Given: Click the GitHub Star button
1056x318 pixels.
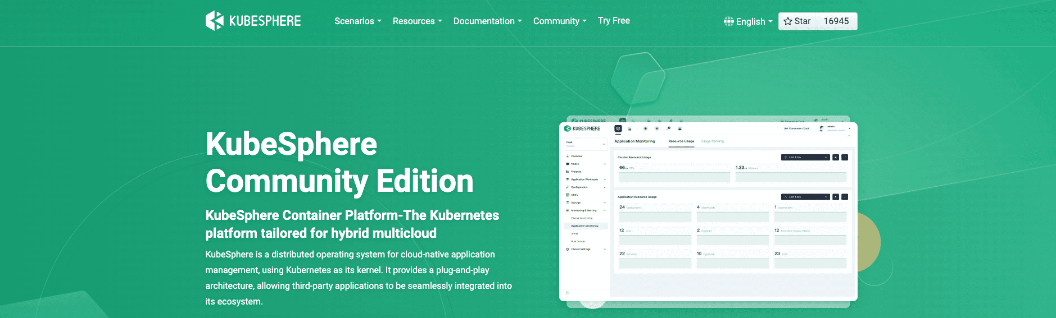Looking at the screenshot, I should click(797, 21).
